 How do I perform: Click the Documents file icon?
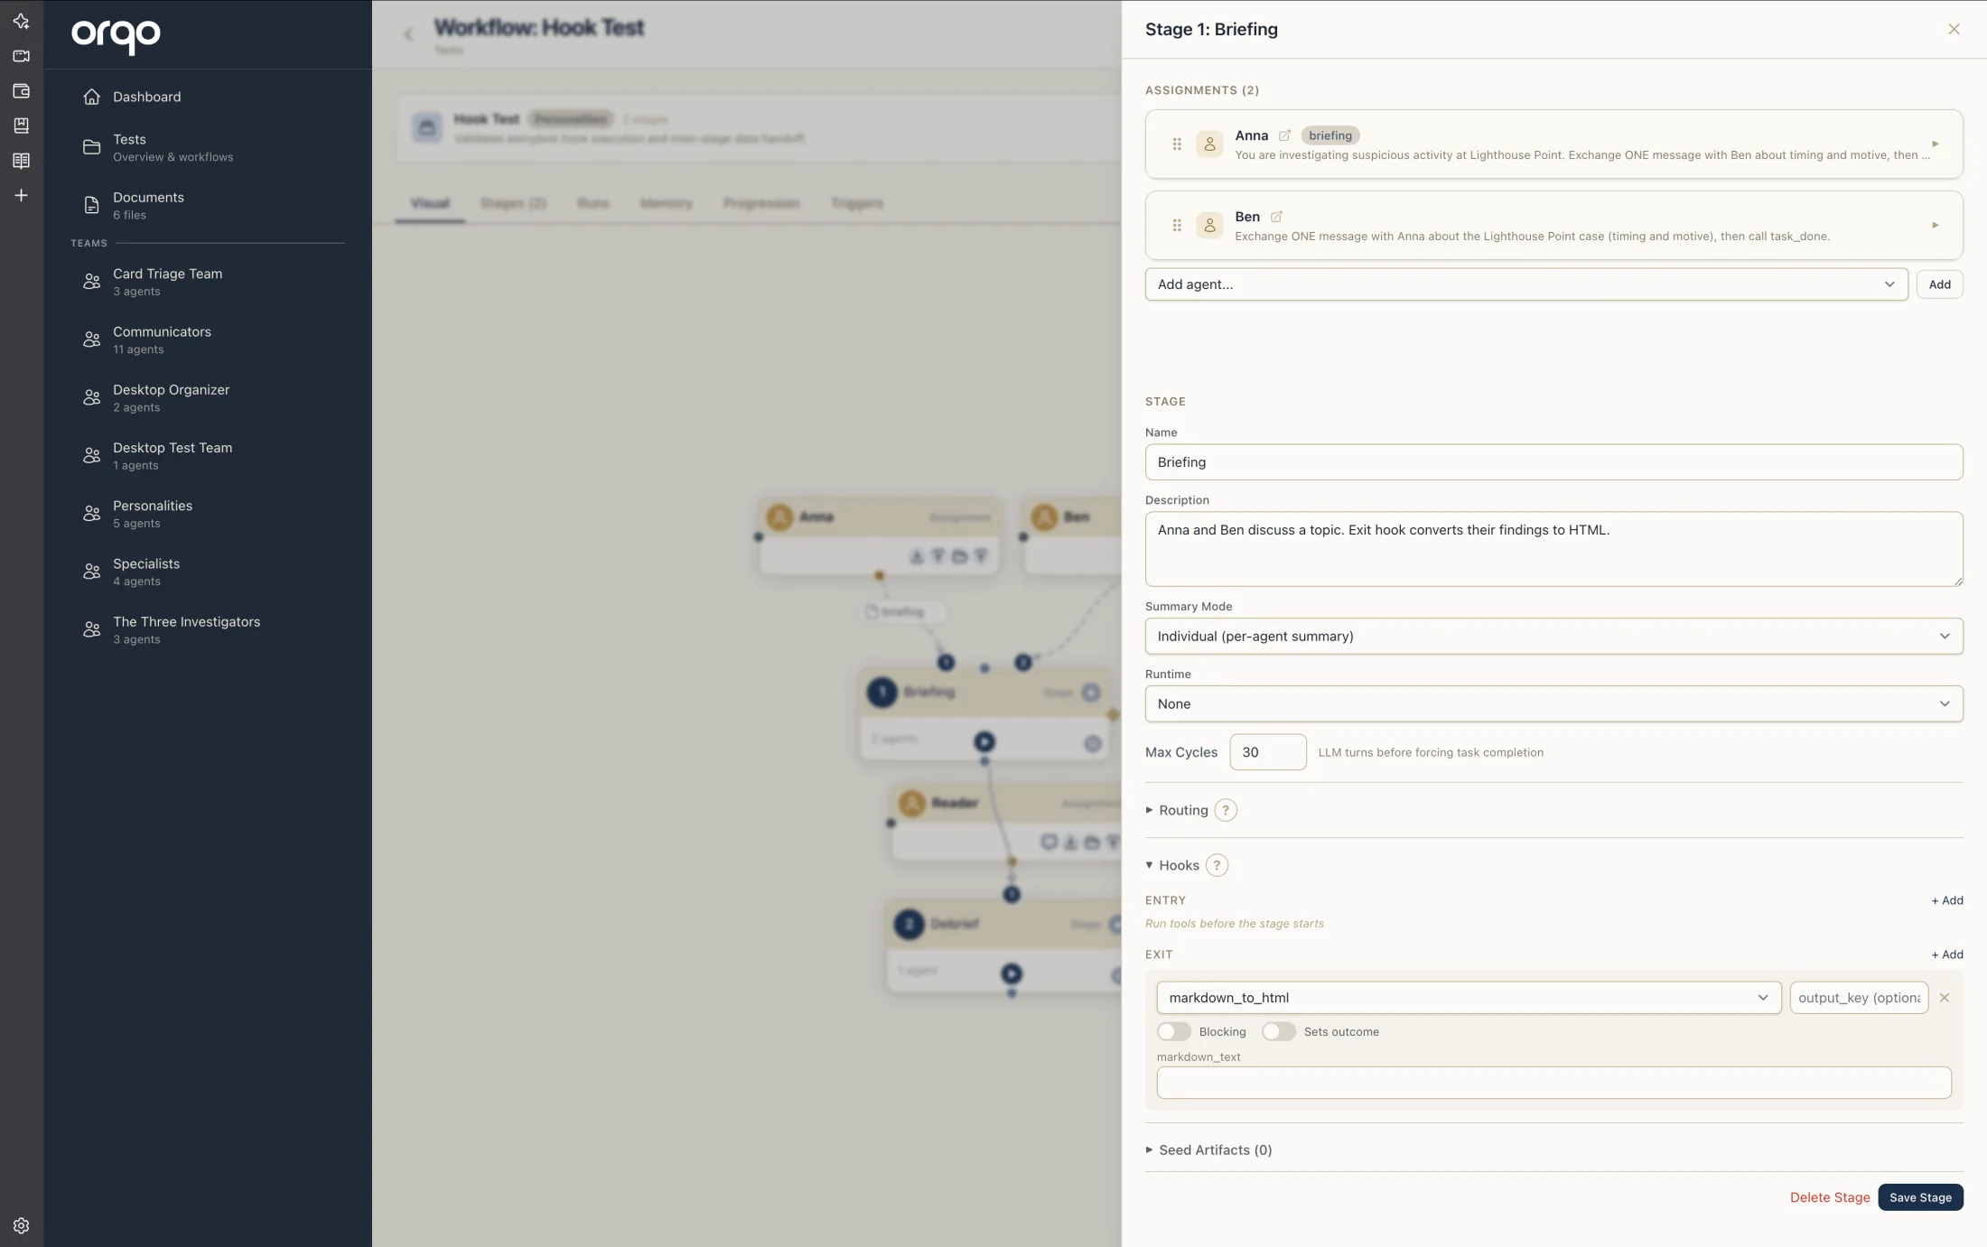coord(91,205)
